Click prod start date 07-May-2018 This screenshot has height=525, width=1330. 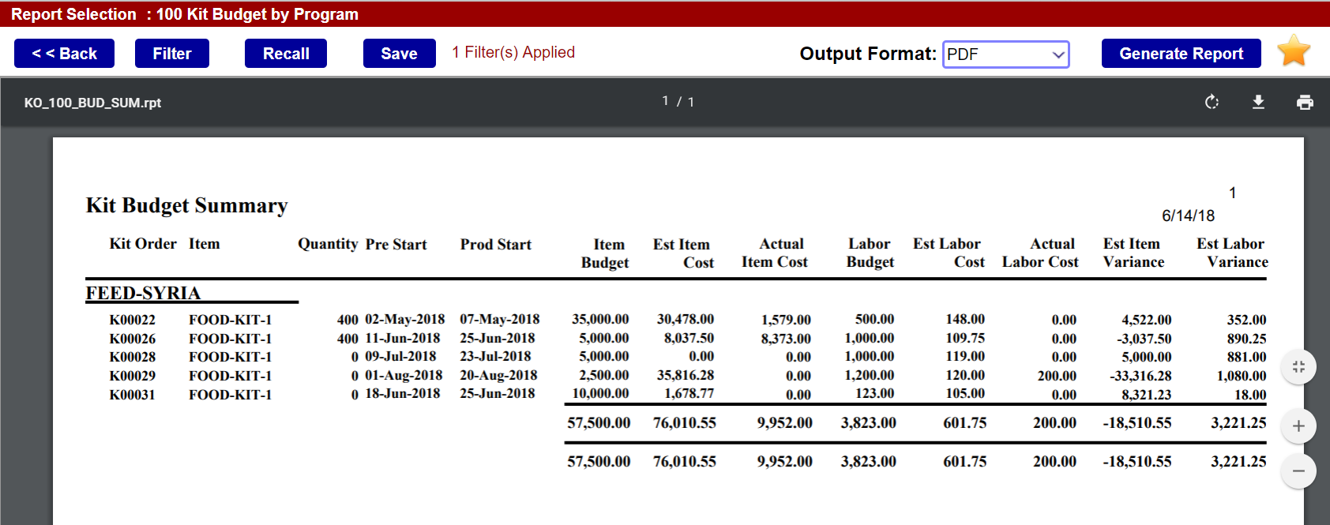pyautogui.click(x=500, y=319)
